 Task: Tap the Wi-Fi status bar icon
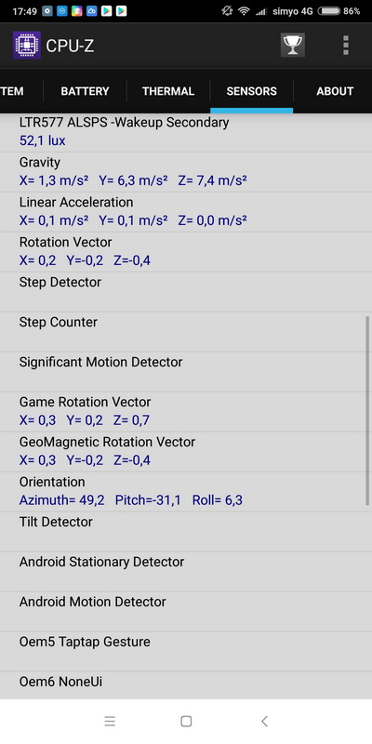[x=244, y=11]
